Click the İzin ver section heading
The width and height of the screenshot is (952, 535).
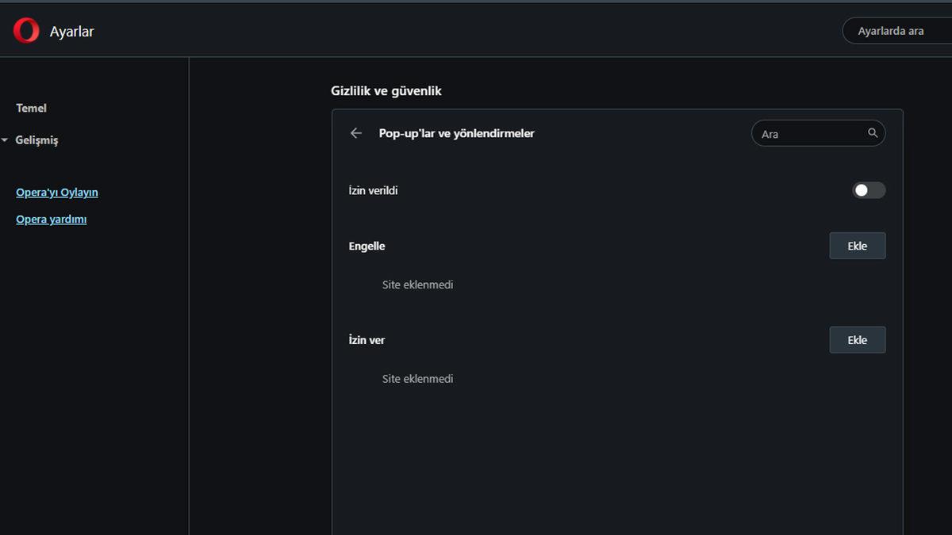coord(367,340)
